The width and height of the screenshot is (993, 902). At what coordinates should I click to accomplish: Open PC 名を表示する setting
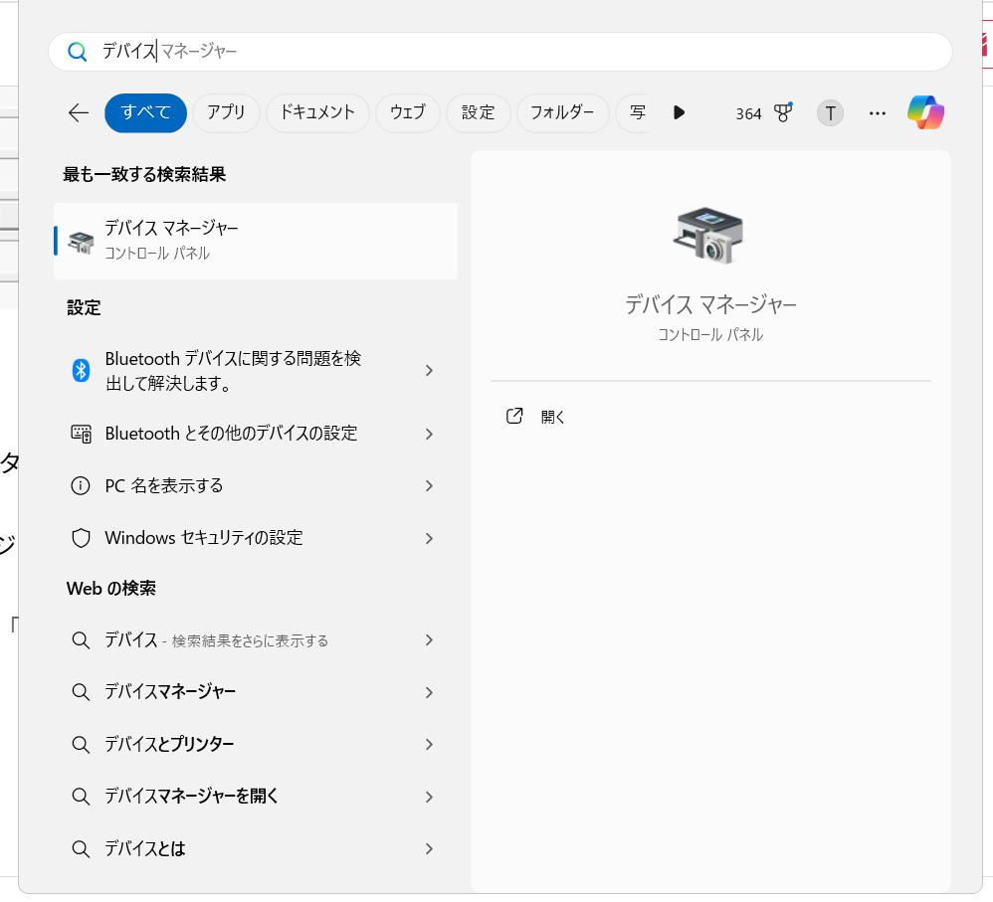[x=256, y=485]
